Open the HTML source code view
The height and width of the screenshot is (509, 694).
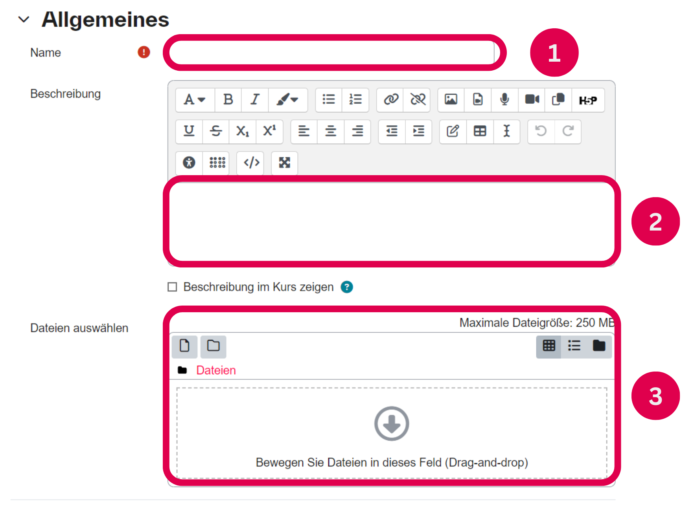(251, 163)
